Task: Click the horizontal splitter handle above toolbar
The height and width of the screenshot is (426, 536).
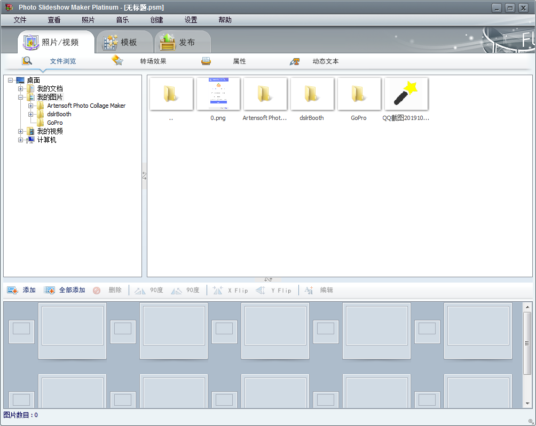Action: (x=268, y=279)
